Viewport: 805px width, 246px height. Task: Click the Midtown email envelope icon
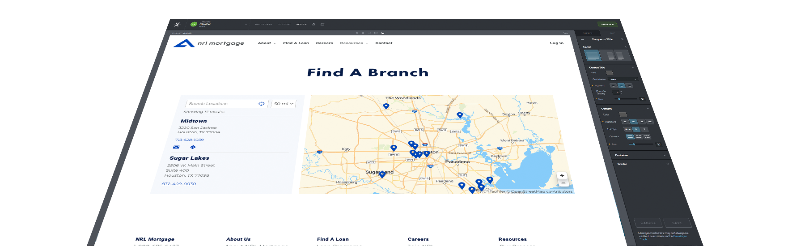click(176, 147)
